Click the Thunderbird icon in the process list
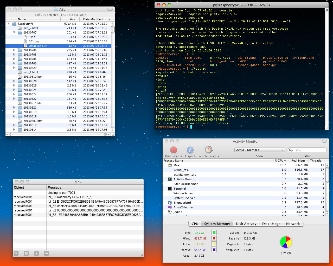The image size is (333, 266). tap(170, 203)
